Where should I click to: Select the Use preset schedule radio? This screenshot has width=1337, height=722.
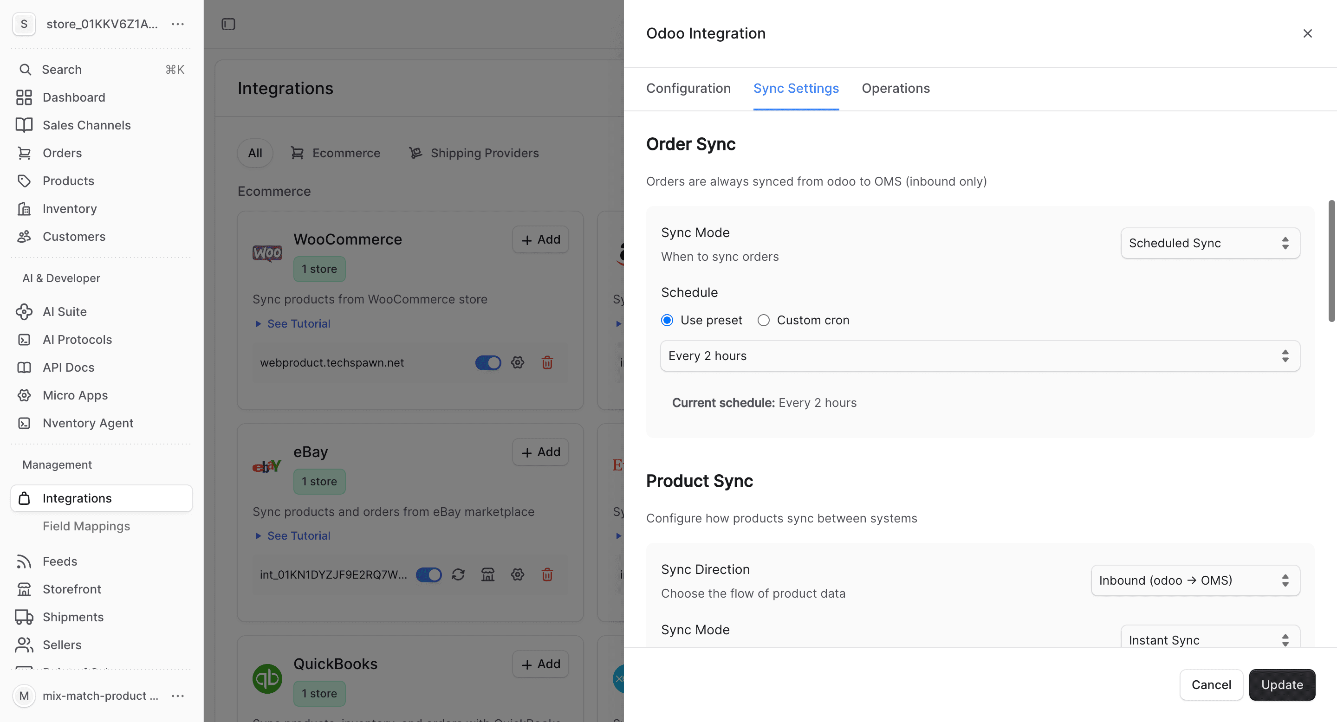pos(667,320)
